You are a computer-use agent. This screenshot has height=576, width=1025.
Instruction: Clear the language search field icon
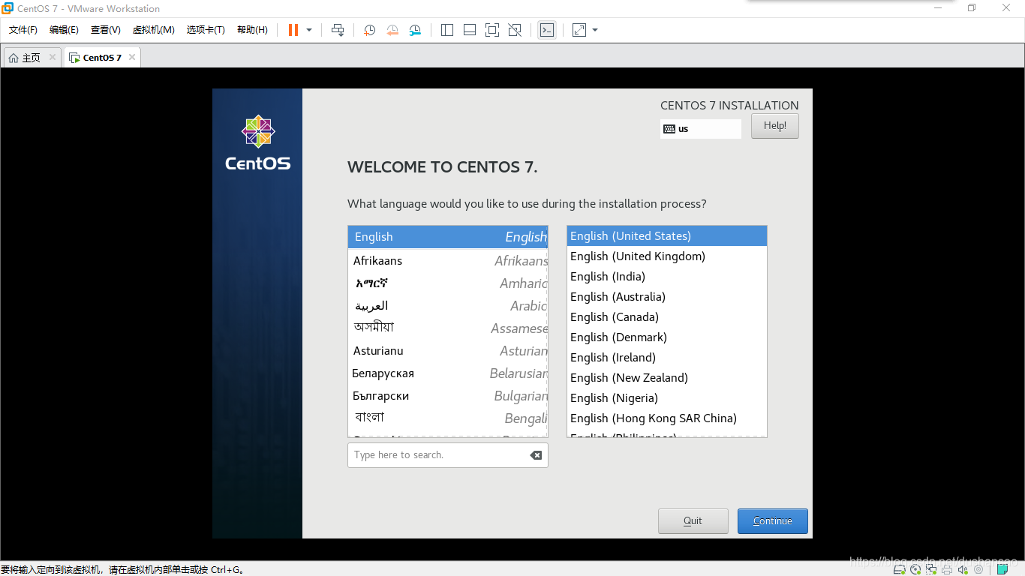pyautogui.click(x=536, y=455)
